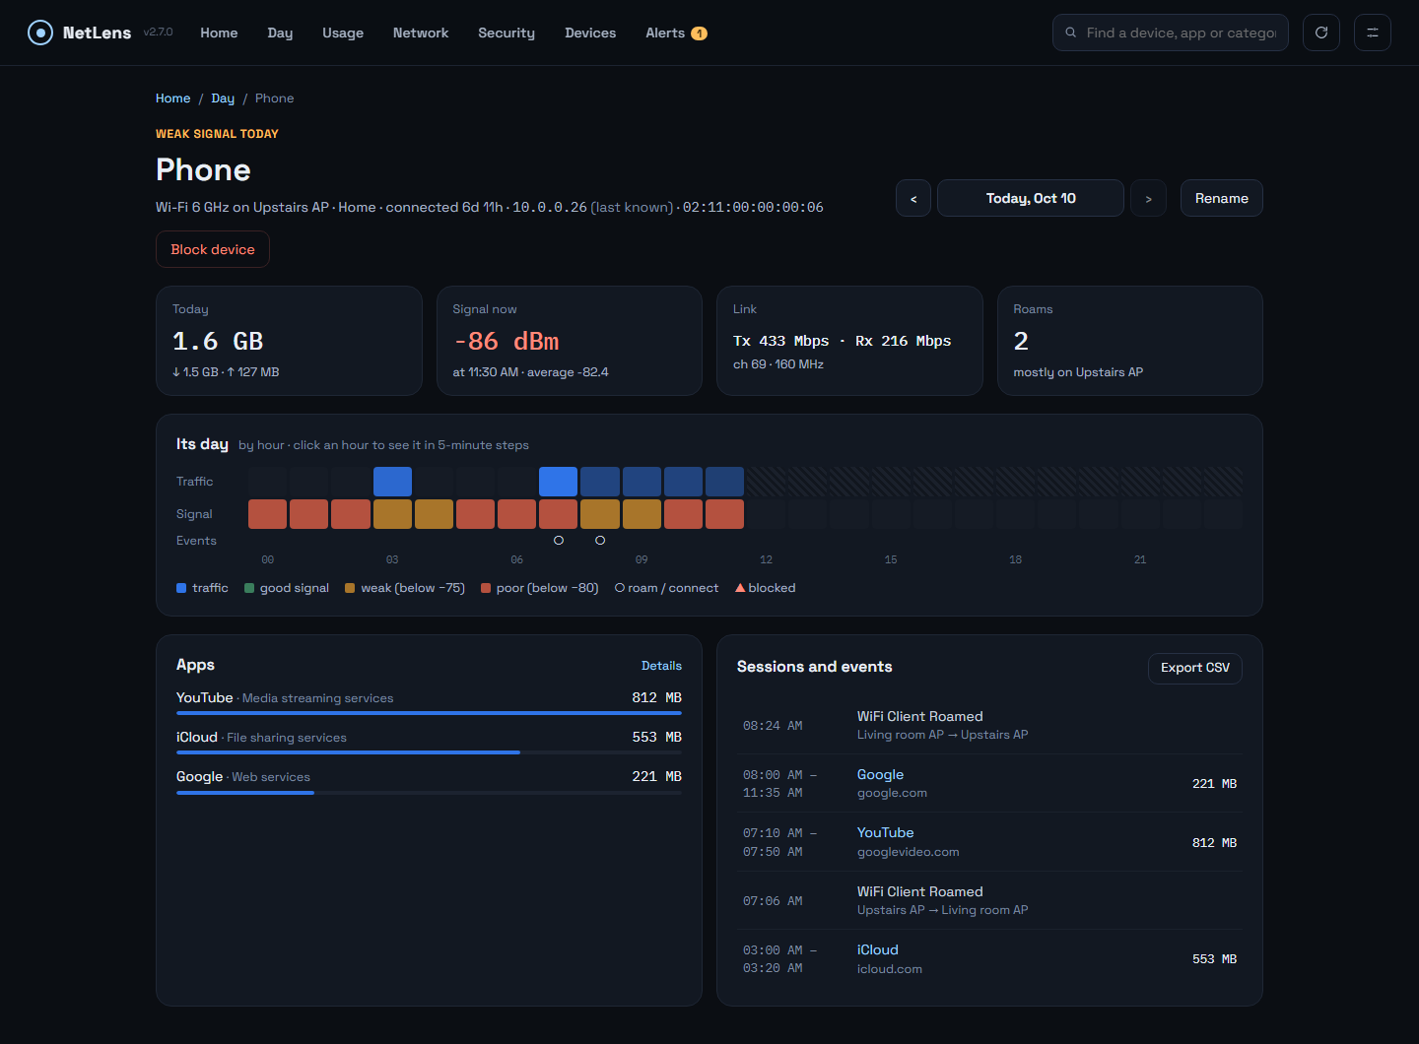Open the hour 03 traffic cell
1419x1044 pixels.
[x=392, y=482]
